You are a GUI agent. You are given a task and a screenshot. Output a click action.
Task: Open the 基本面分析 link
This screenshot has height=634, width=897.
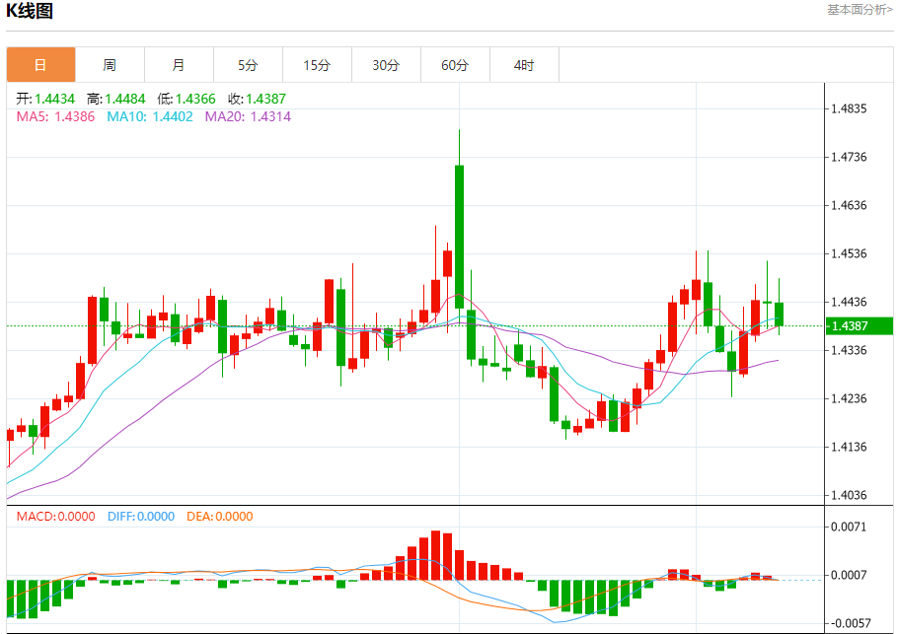click(x=860, y=10)
